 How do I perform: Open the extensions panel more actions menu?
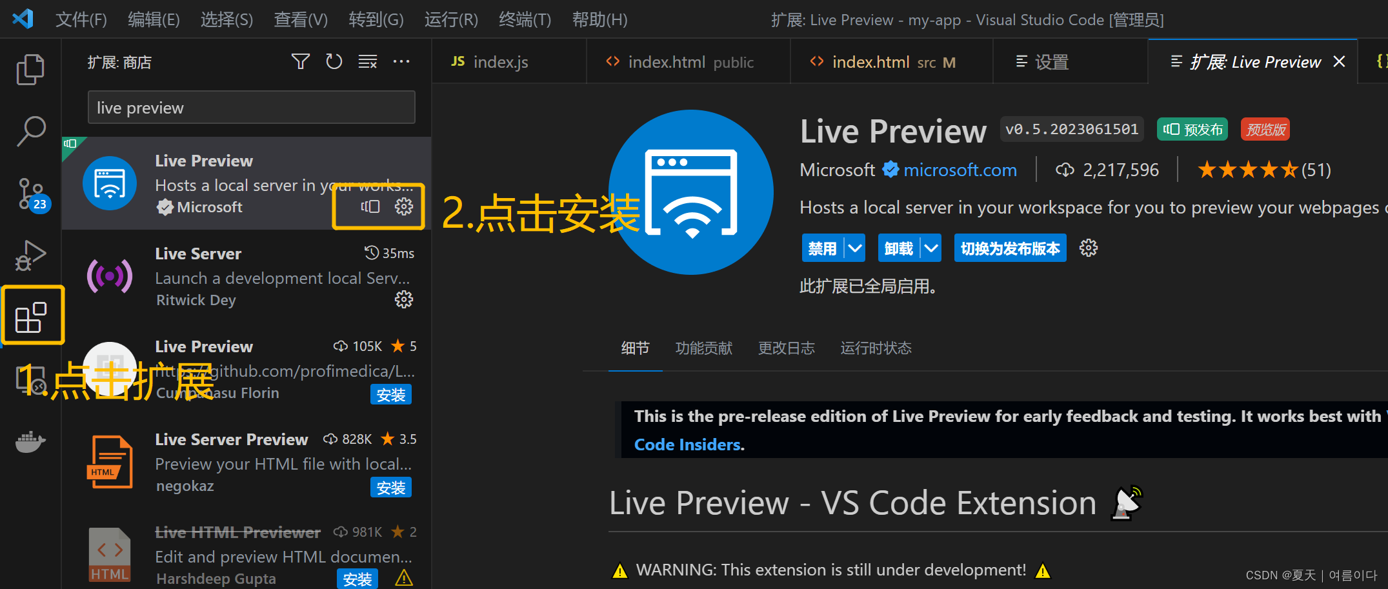[401, 62]
